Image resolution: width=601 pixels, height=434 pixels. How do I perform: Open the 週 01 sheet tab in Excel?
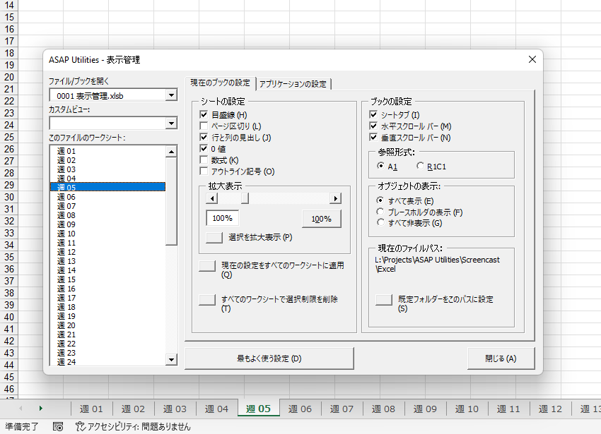click(x=91, y=409)
